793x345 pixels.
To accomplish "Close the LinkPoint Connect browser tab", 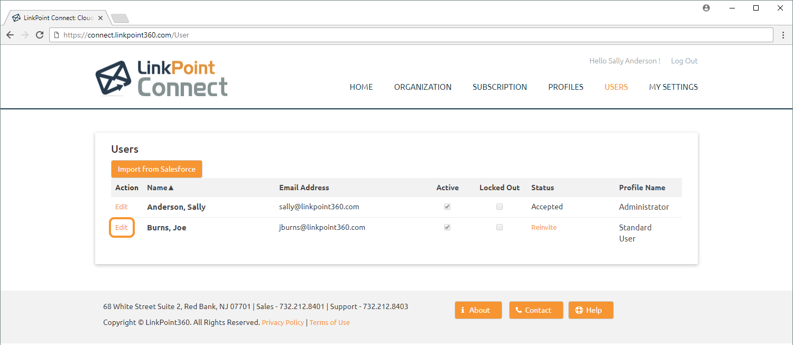I will (100, 18).
